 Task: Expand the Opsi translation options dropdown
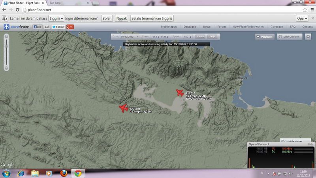(x=302, y=18)
